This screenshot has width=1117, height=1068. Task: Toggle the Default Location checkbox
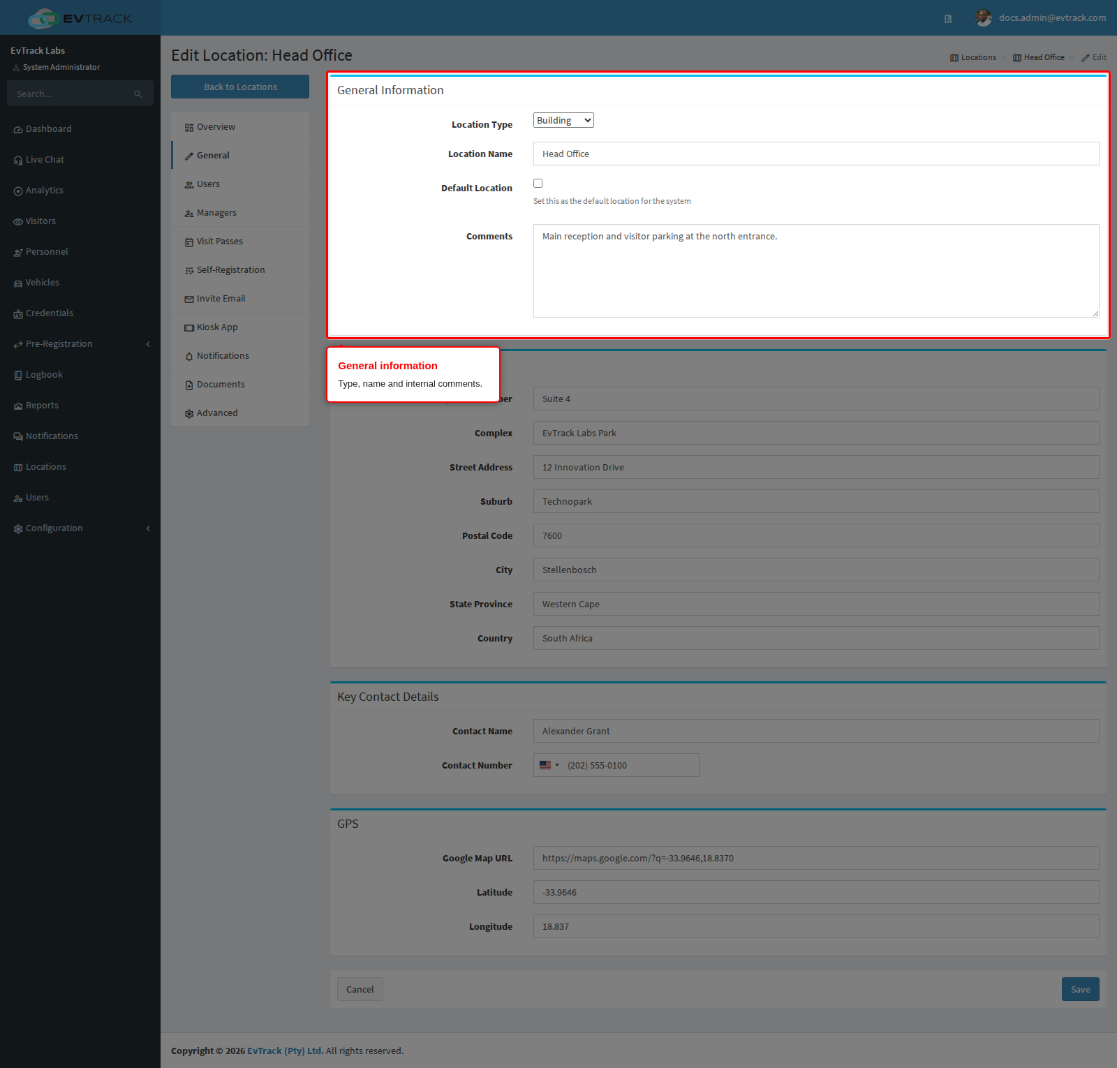(x=538, y=184)
